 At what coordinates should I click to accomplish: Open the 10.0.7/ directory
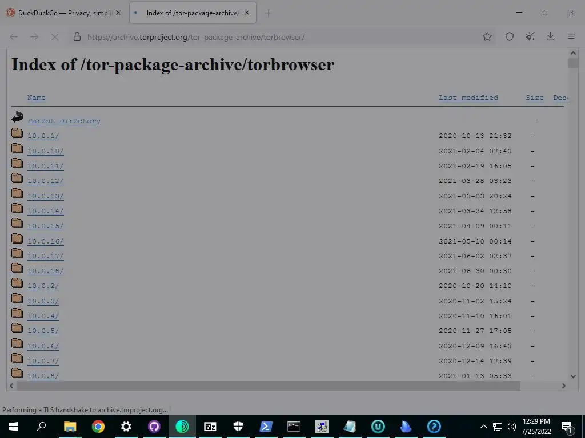pos(43,361)
